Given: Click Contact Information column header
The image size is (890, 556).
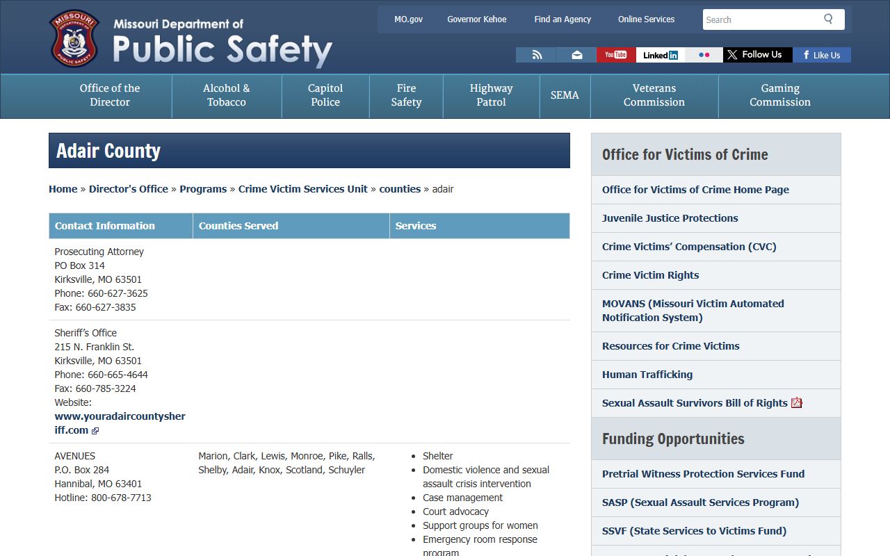Looking at the screenshot, I should tap(121, 226).
